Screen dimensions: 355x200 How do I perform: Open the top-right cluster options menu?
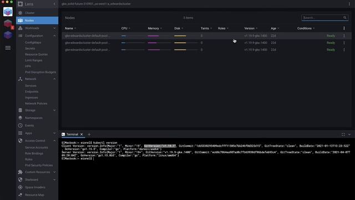349,4
